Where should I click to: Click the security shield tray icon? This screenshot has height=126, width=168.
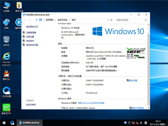coord(125,123)
